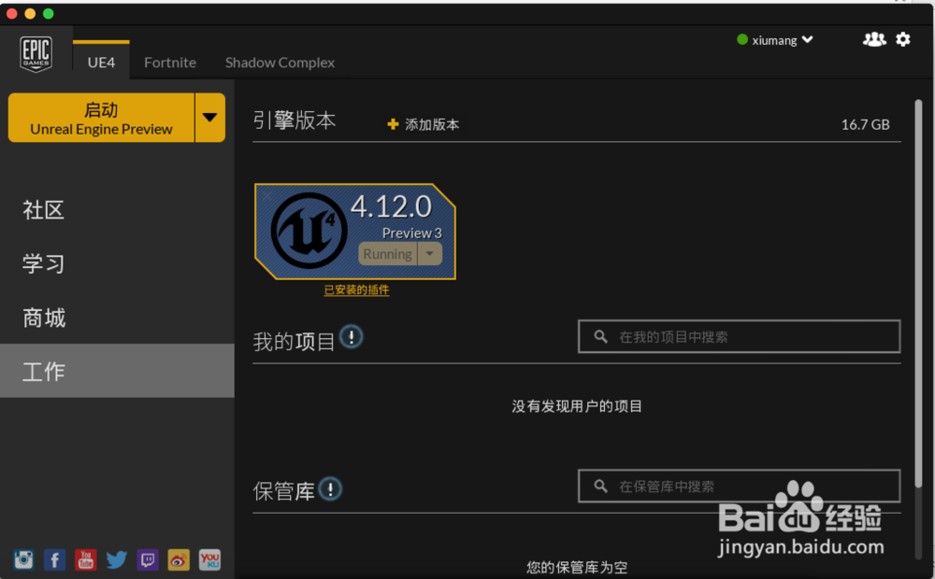Open the friends list icon

(874, 39)
